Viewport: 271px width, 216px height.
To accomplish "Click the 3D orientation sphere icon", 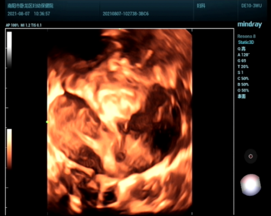I will (250, 185).
